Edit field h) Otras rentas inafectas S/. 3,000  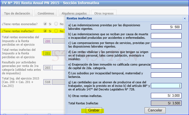pyautogui.click(x=166, y=96)
